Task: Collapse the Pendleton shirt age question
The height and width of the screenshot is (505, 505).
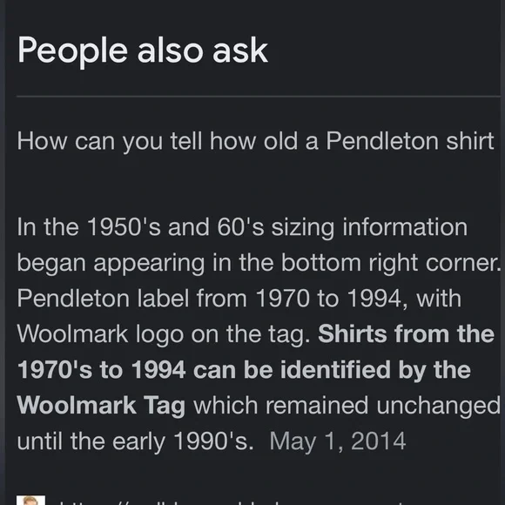Action: (x=255, y=141)
